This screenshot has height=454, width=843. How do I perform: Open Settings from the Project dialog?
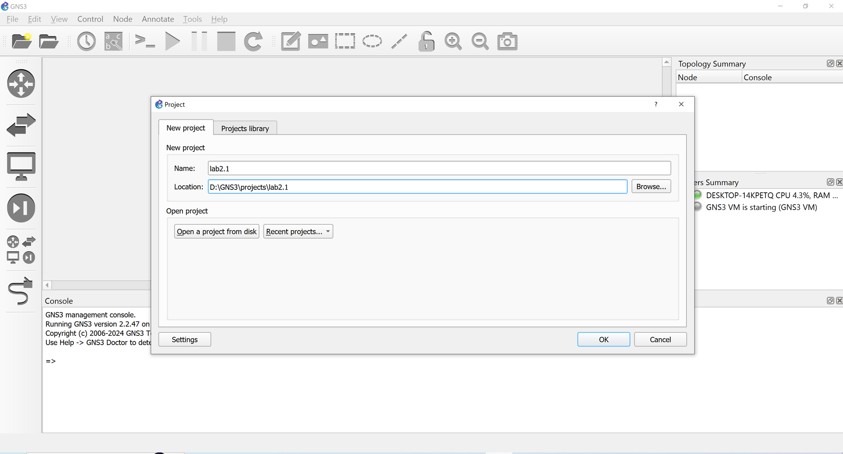pyautogui.click(x=185, y=340)
